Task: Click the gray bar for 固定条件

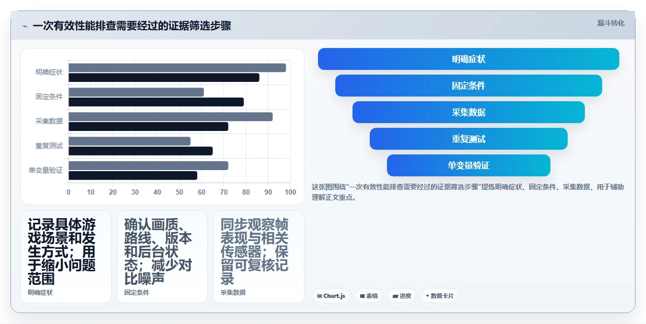Action: pyautogui.click(x=136, y=92)
